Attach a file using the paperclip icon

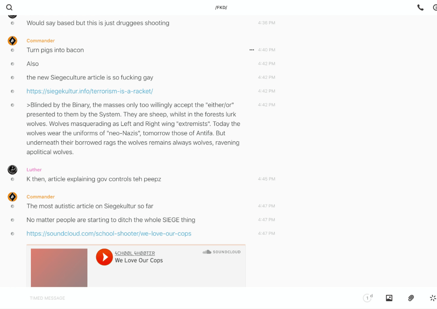point(411,298)
